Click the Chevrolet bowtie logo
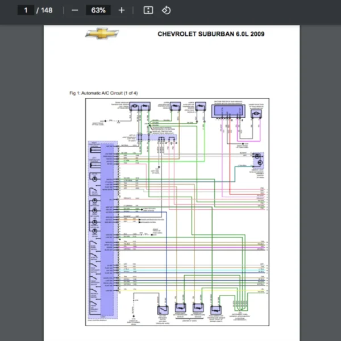 [x=102, y=34]
